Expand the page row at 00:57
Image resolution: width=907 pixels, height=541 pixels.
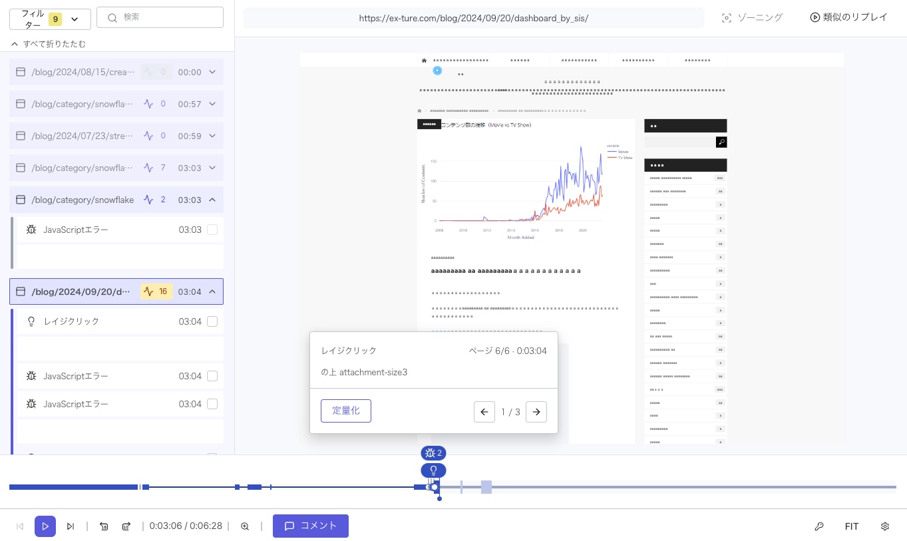point(212,104)
